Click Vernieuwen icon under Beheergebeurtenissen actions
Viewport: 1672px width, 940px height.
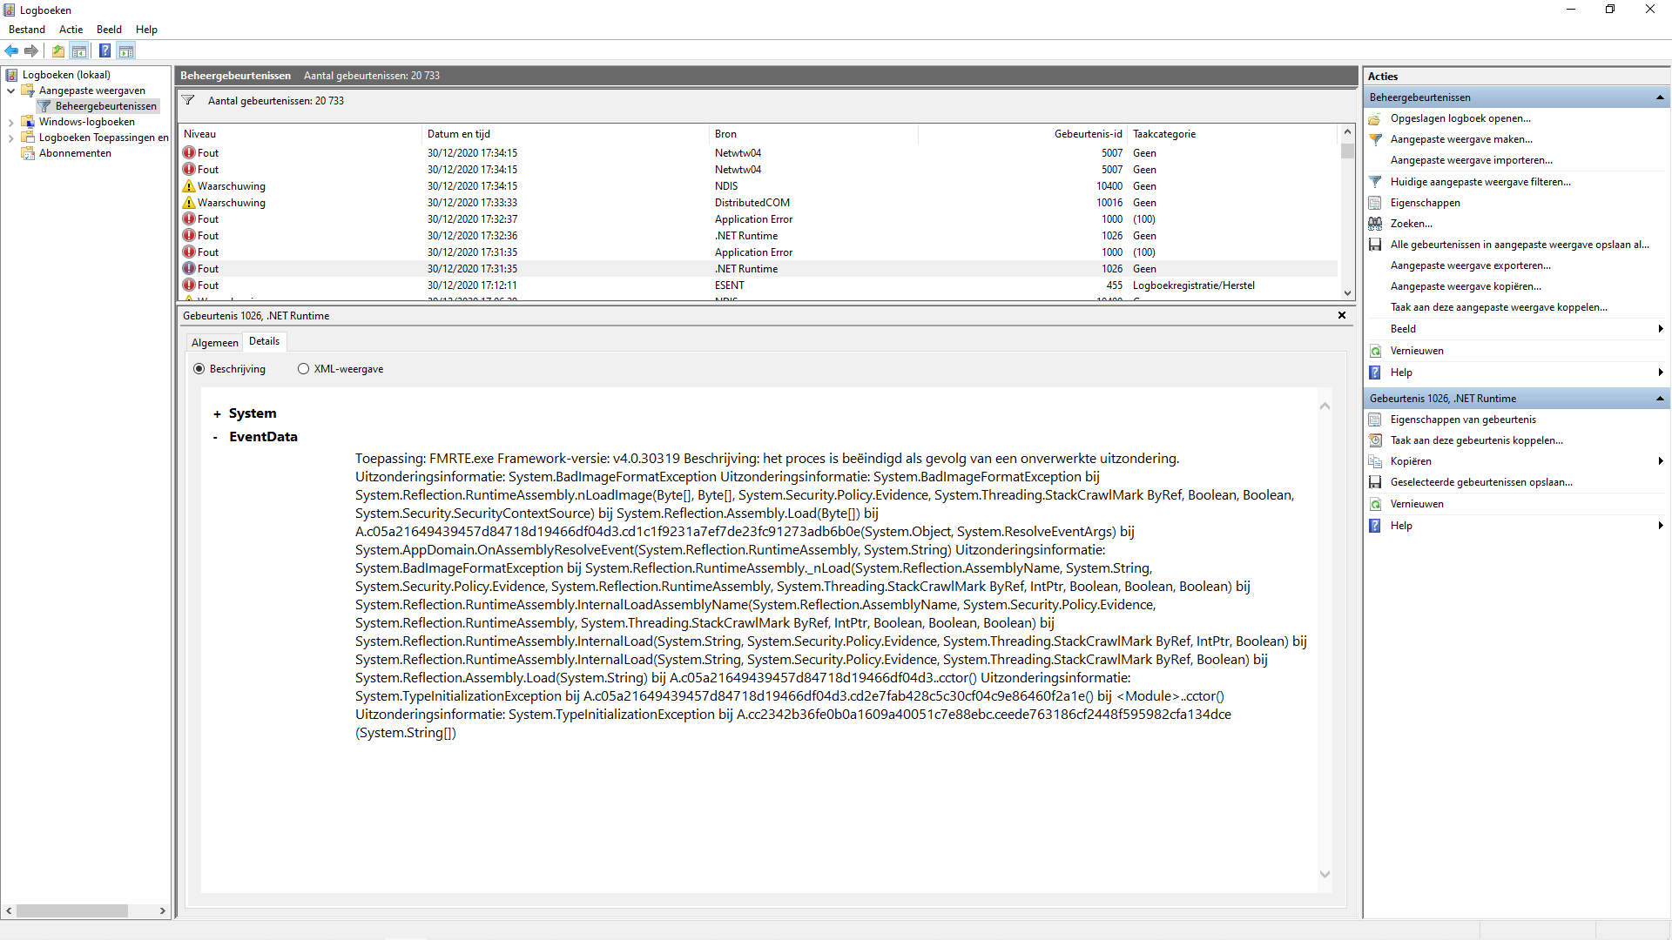[x=1375, y=351]
